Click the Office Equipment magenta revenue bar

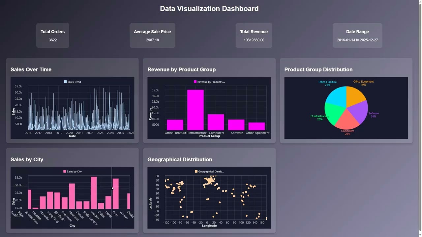click(x=257, y=126)
